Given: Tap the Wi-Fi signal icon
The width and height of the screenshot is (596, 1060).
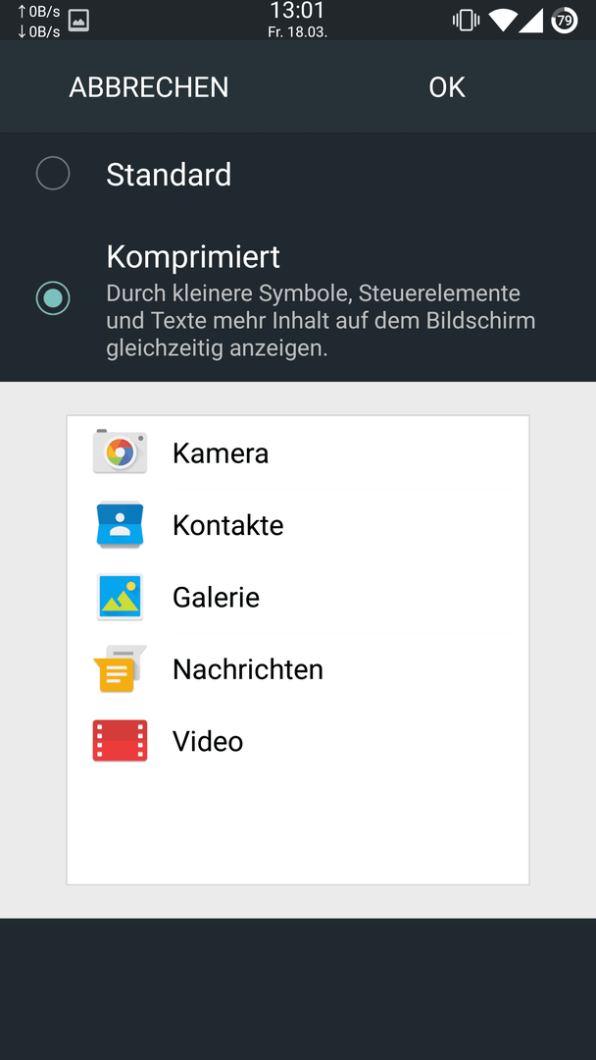Looking at the screenshot, I should (x=503, y=21).
